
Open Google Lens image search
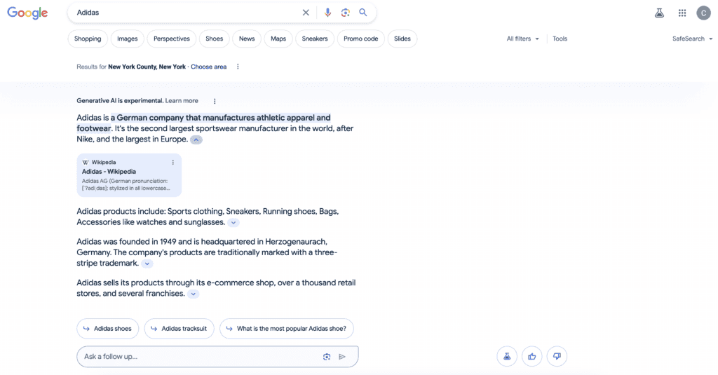click(345, 13)
